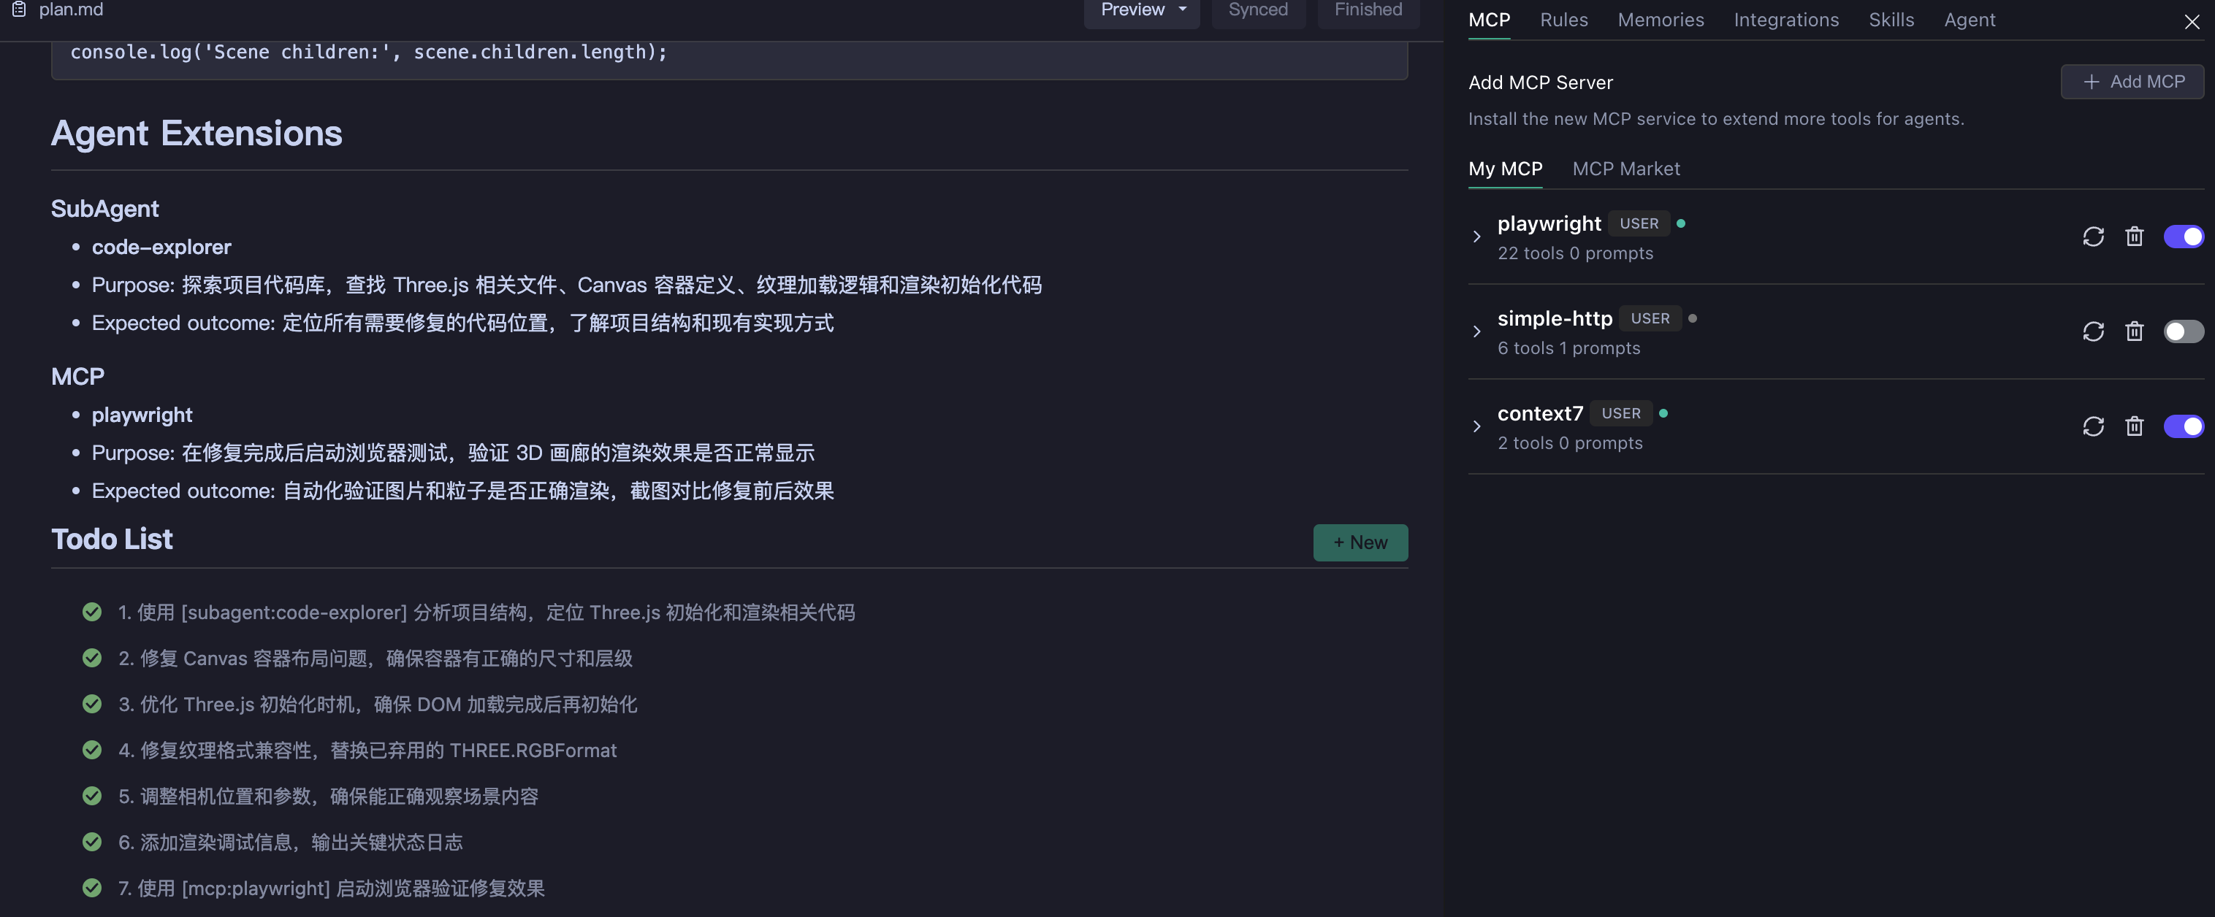Disable the playwright MCP server
Image resolution: width=2215 pixels, height=917 pixels.
click(x=2184, y=237)
